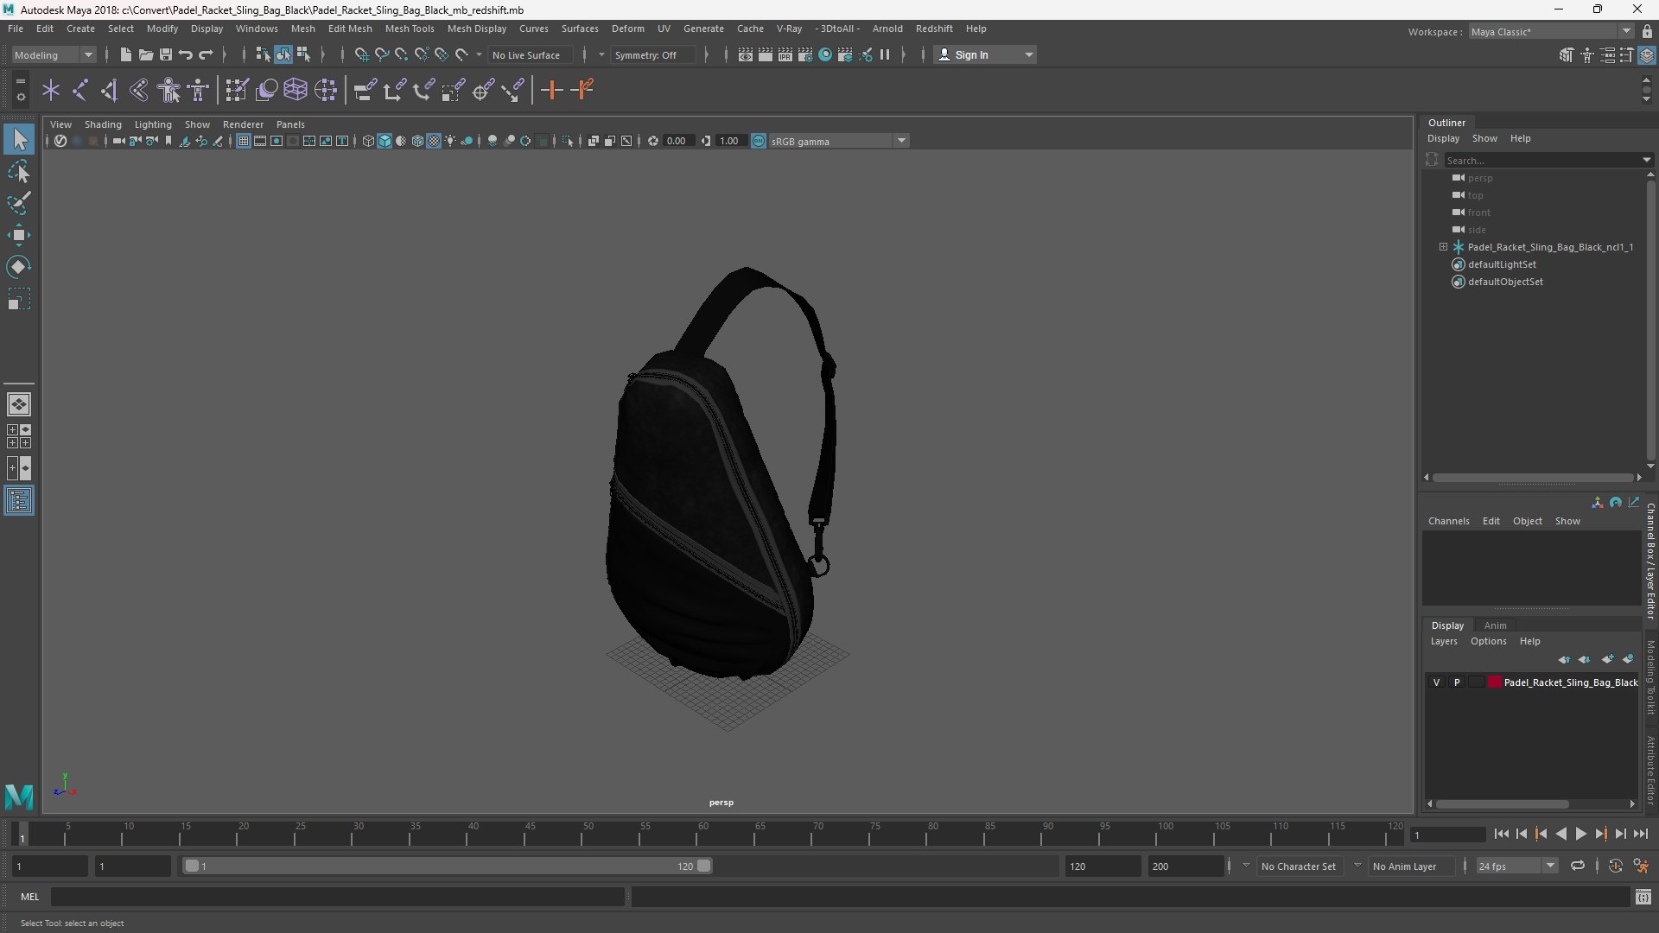Expand Padel_Racket_Sling_Bag_Black_ncl1_1 in Outliner
Image resolution: width=1659 pixels, height=933 pixels.
(x=1443, y=247)
